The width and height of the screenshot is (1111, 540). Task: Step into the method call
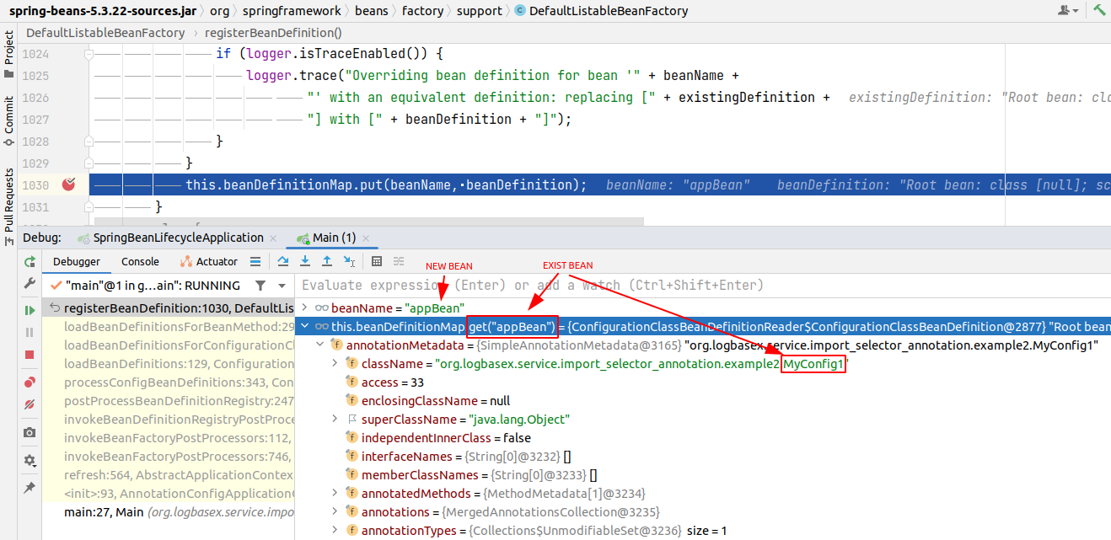pos(304,261)
